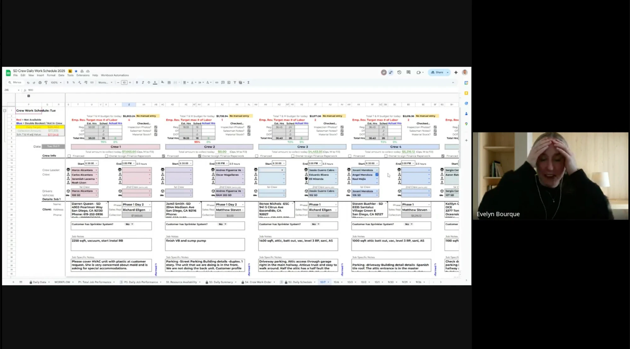The width and height of the screenshot is (630, 349).
Task: Open the font family dropdown
Action: (105, 82)
